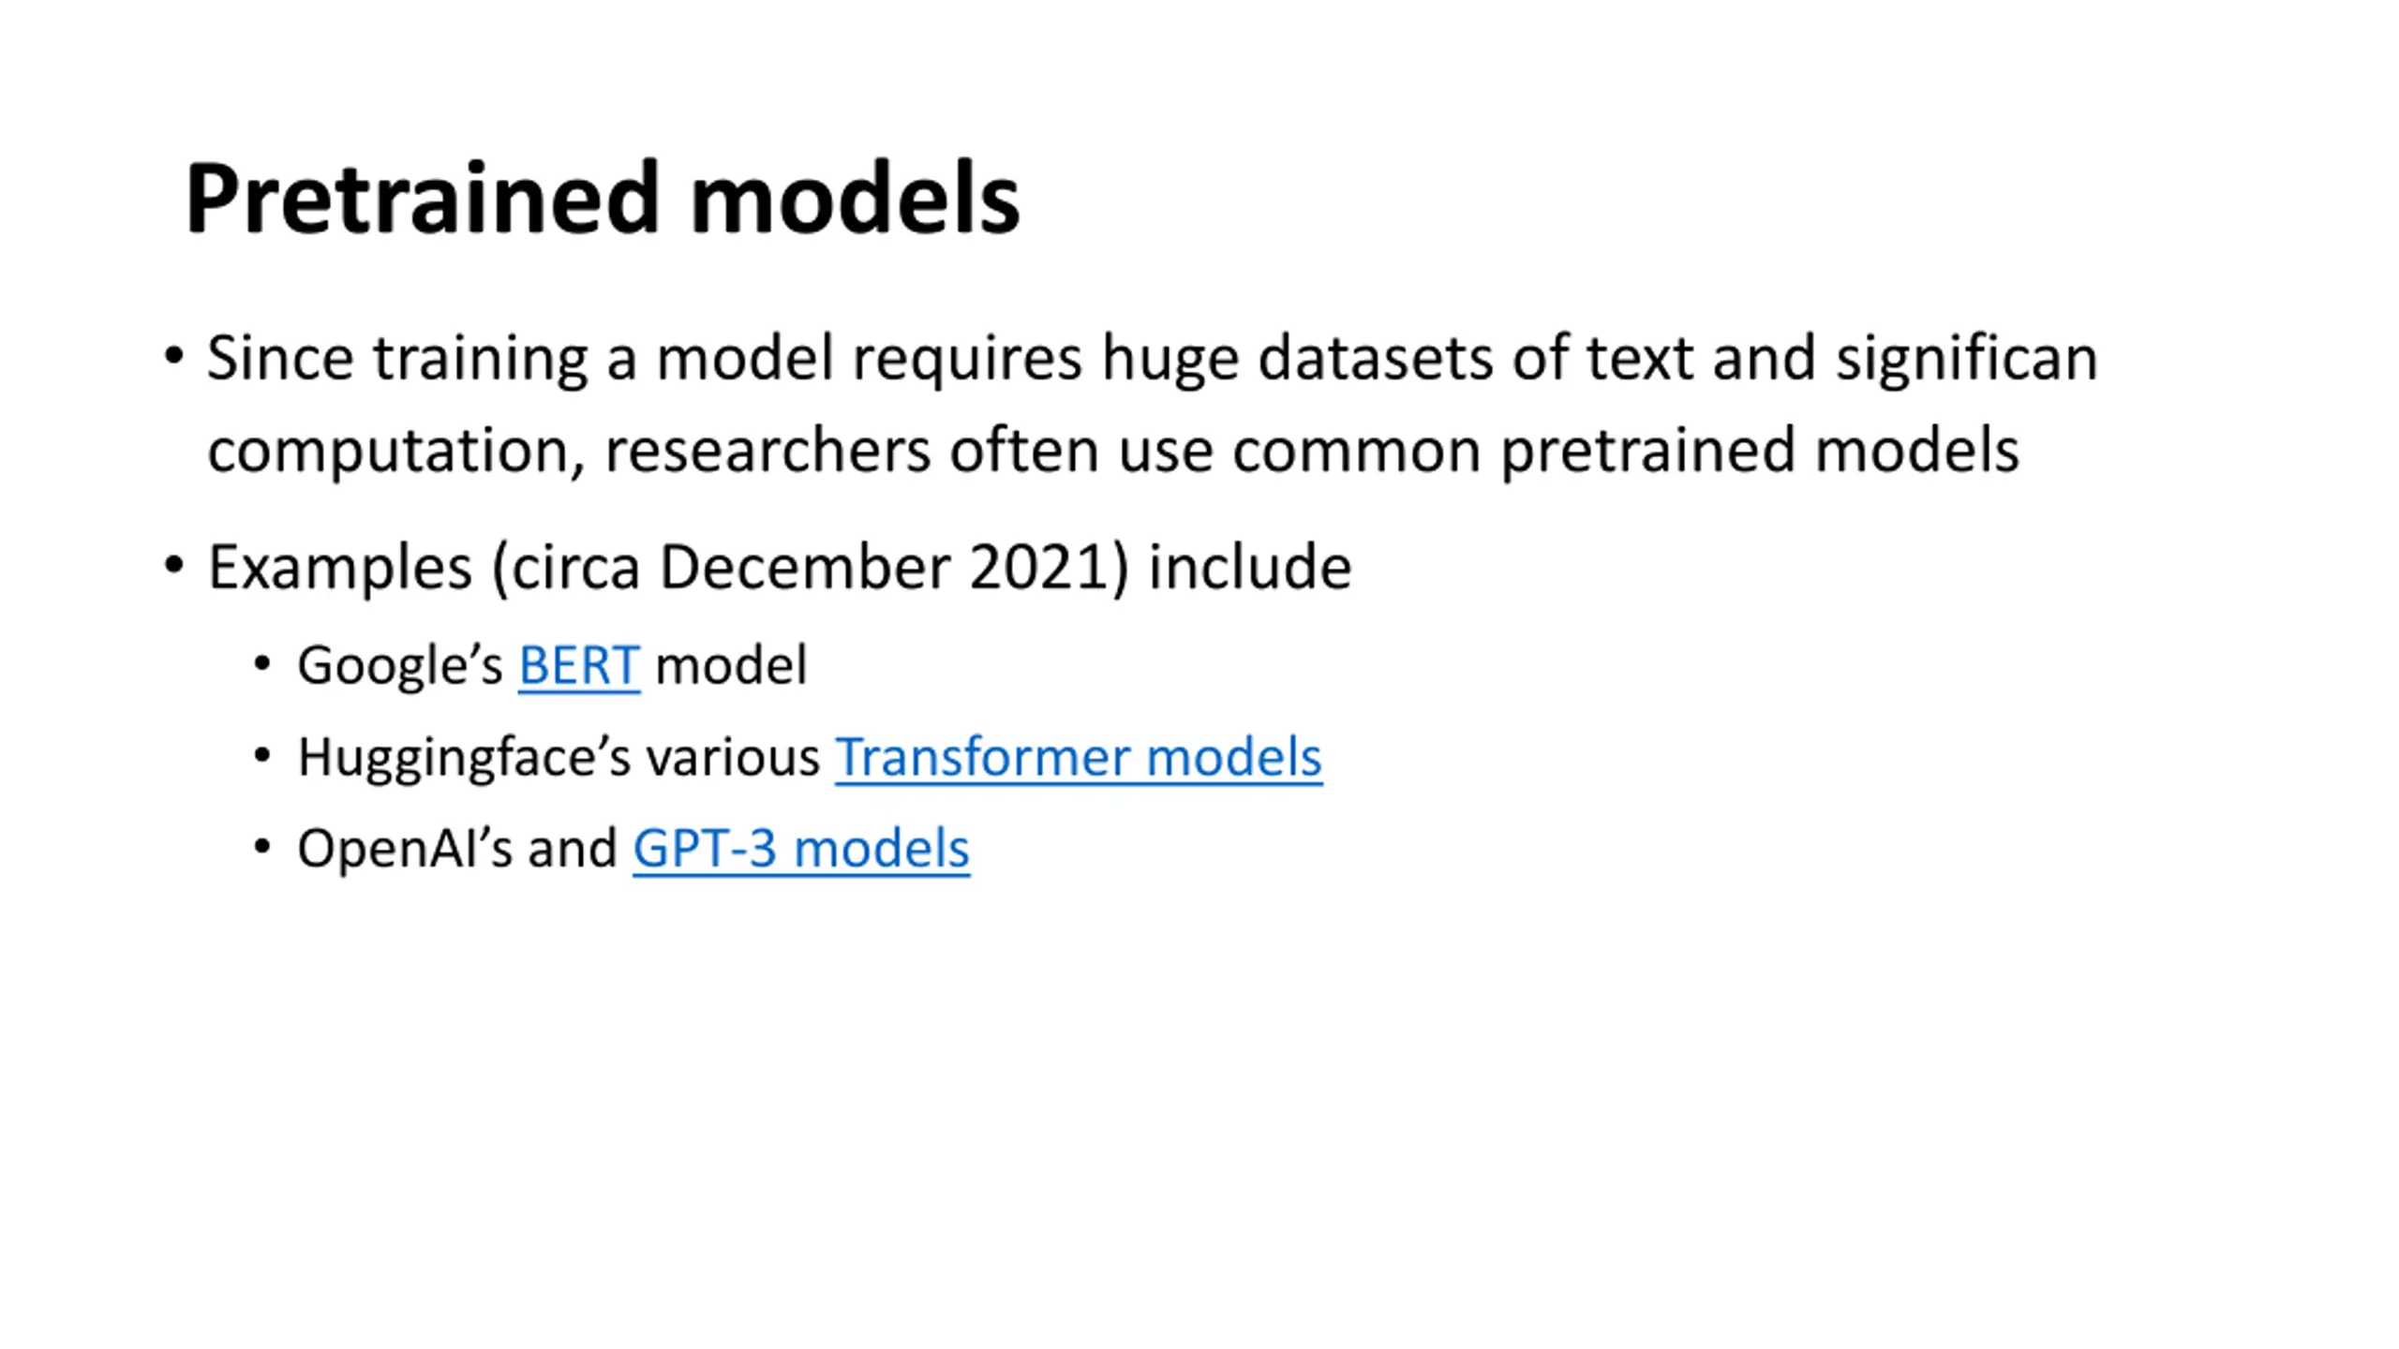Click the bullet dot before 'OpenAI's'
The width and height of the screenshot is (2399, 1349).
[x=262, y=847]
